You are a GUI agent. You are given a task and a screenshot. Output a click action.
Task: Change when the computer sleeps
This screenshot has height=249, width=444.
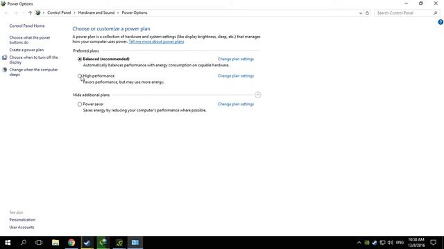33,72
